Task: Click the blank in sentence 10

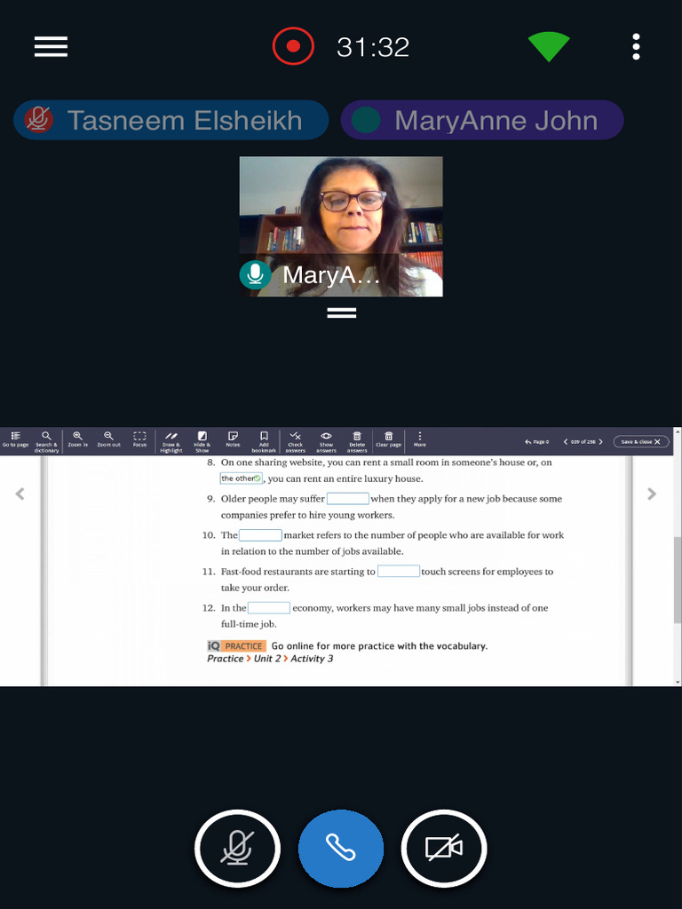Action: [x=260, y=535]
